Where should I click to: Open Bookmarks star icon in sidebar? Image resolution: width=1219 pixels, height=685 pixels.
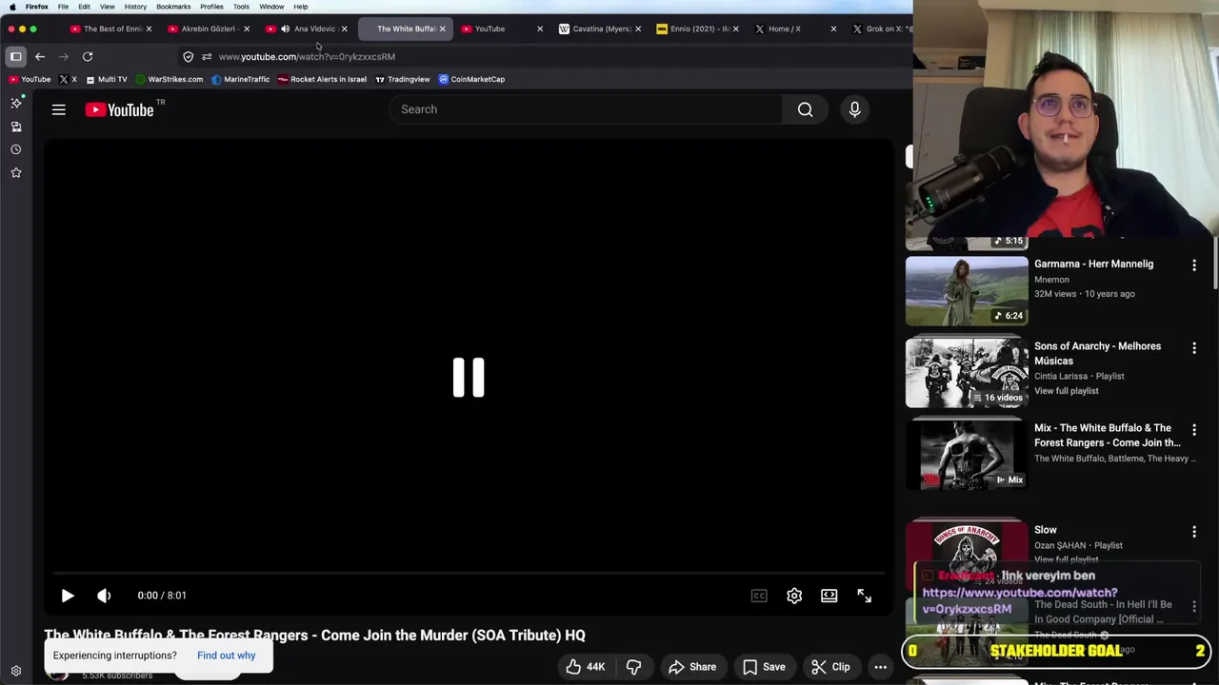click(x=16, y=173)
